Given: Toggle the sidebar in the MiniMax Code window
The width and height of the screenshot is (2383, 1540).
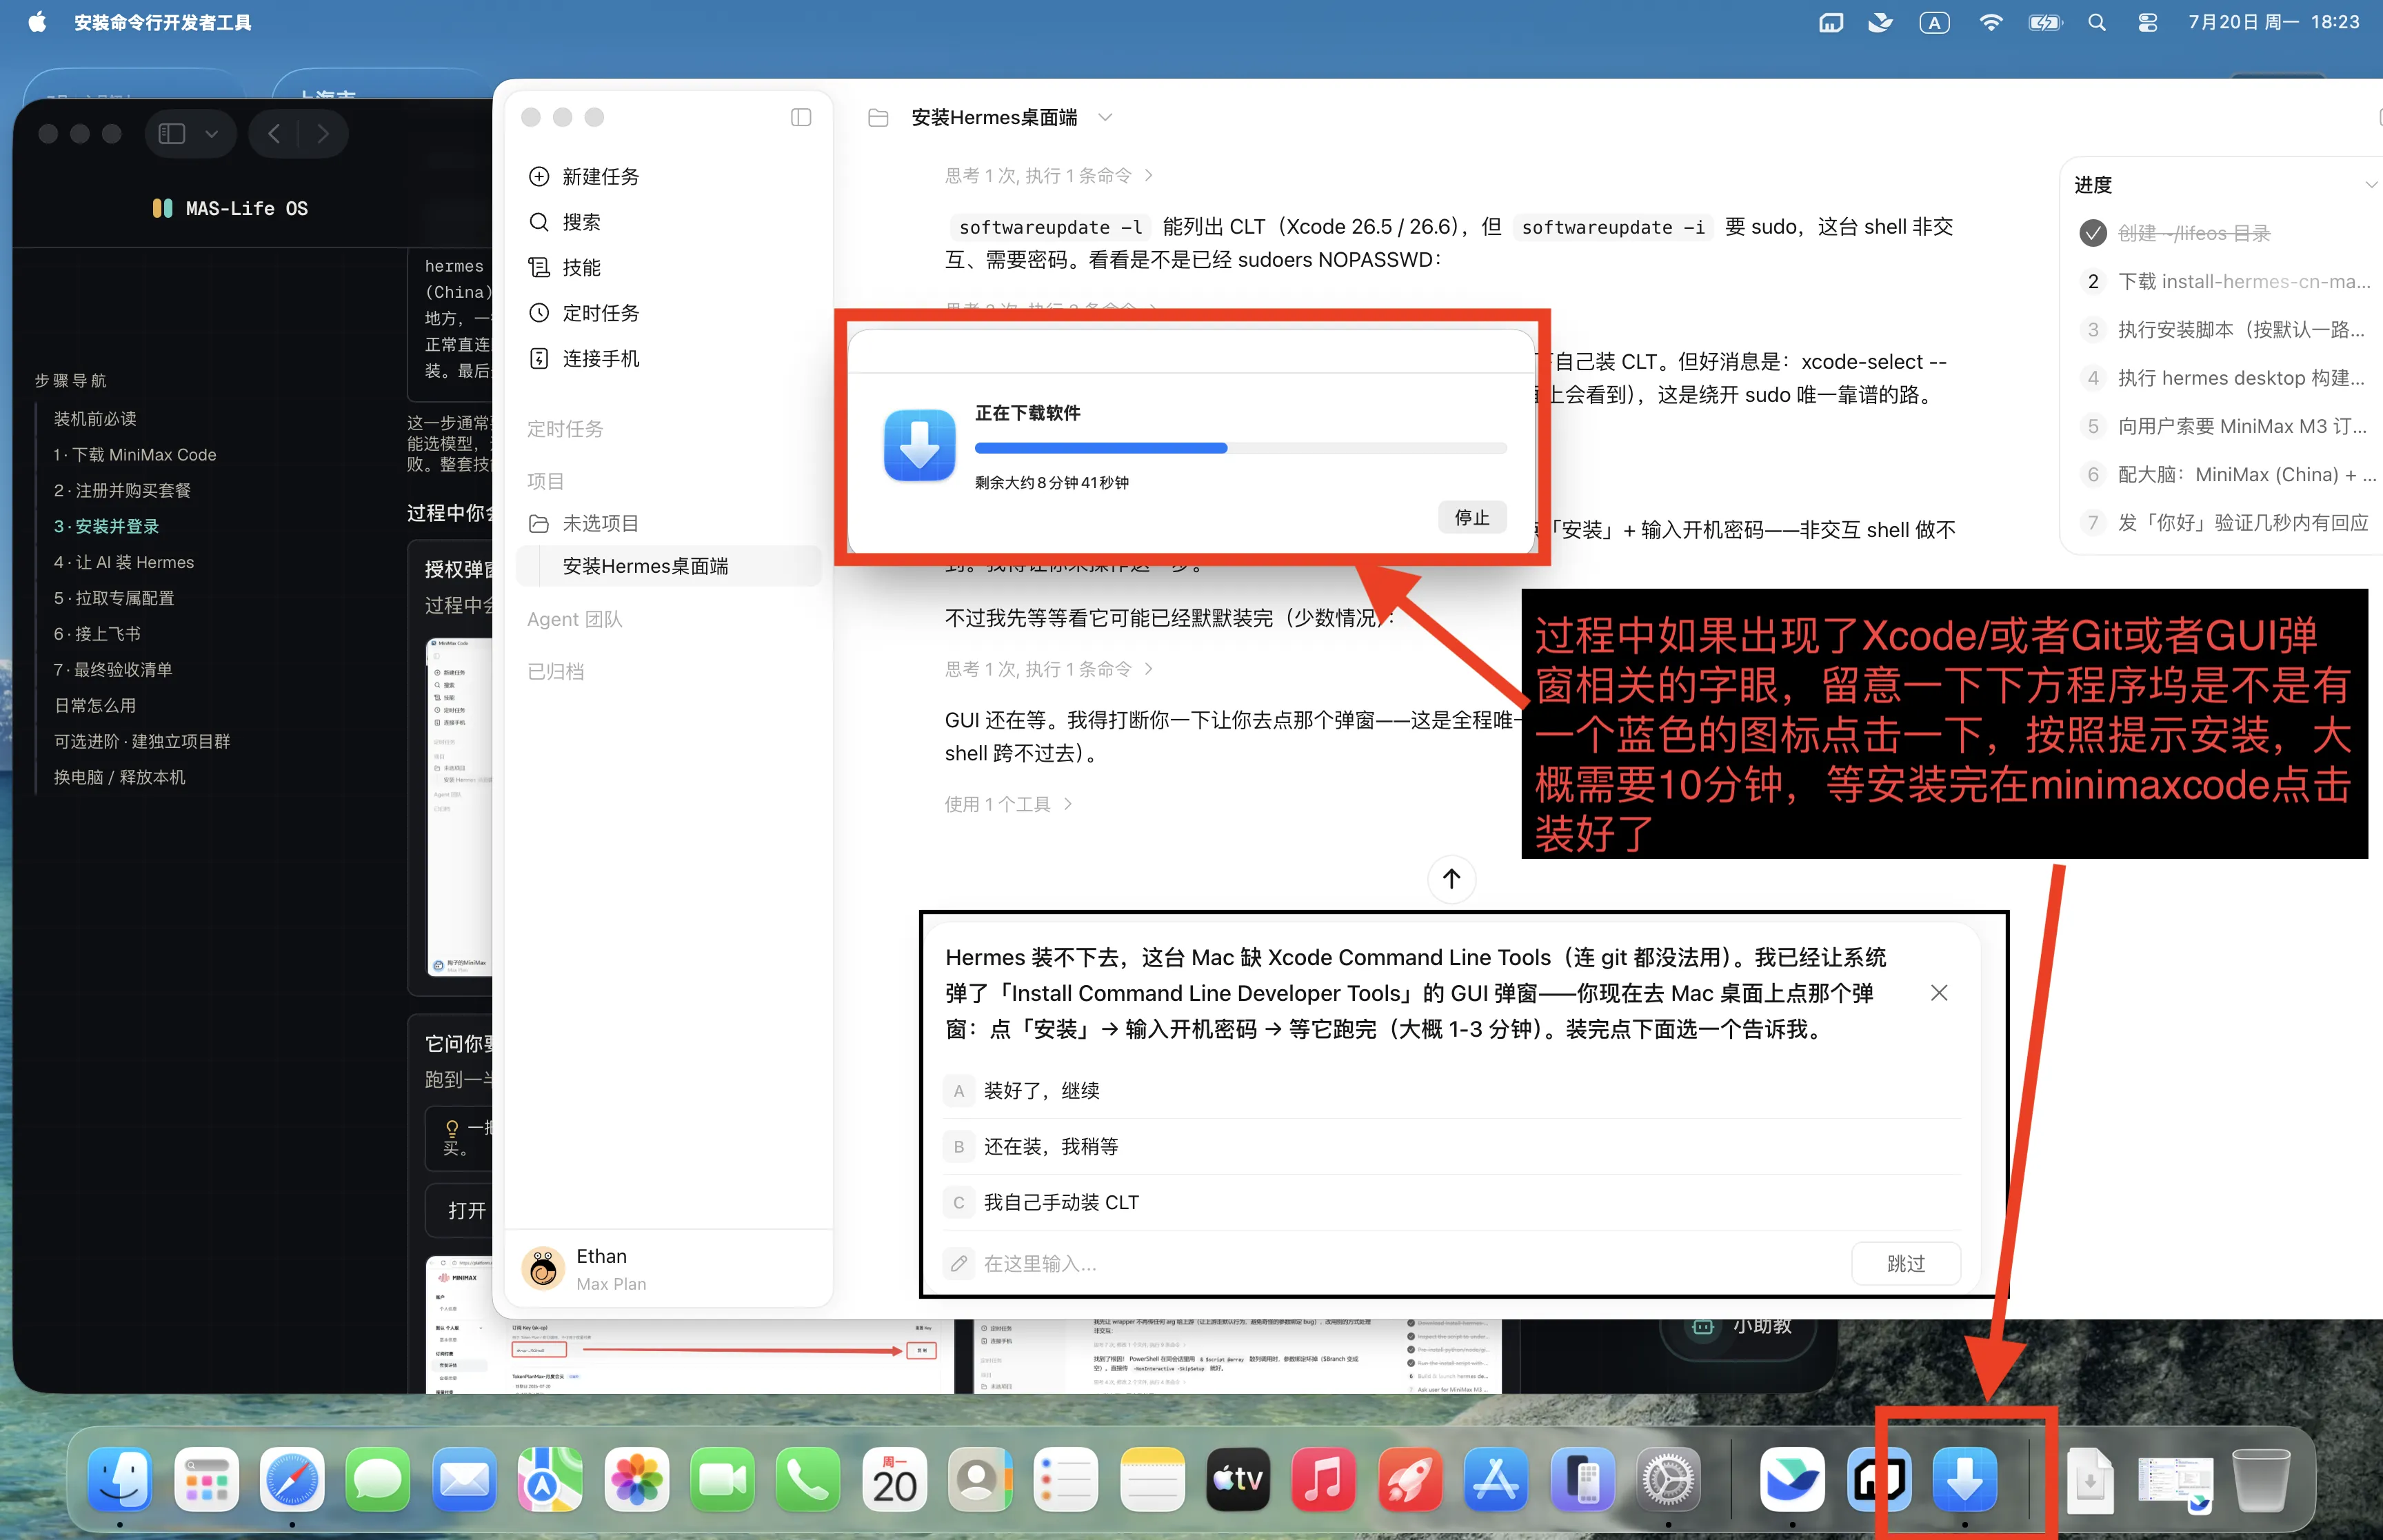Looking at the screenshot, I should pos(801,118).
